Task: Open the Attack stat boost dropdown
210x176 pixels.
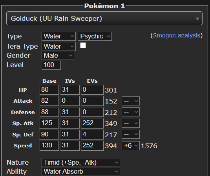Action: click(x=131, y=101)
